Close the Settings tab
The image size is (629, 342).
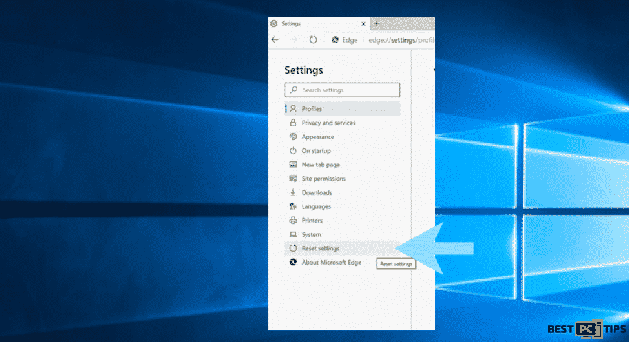(363, 24)
